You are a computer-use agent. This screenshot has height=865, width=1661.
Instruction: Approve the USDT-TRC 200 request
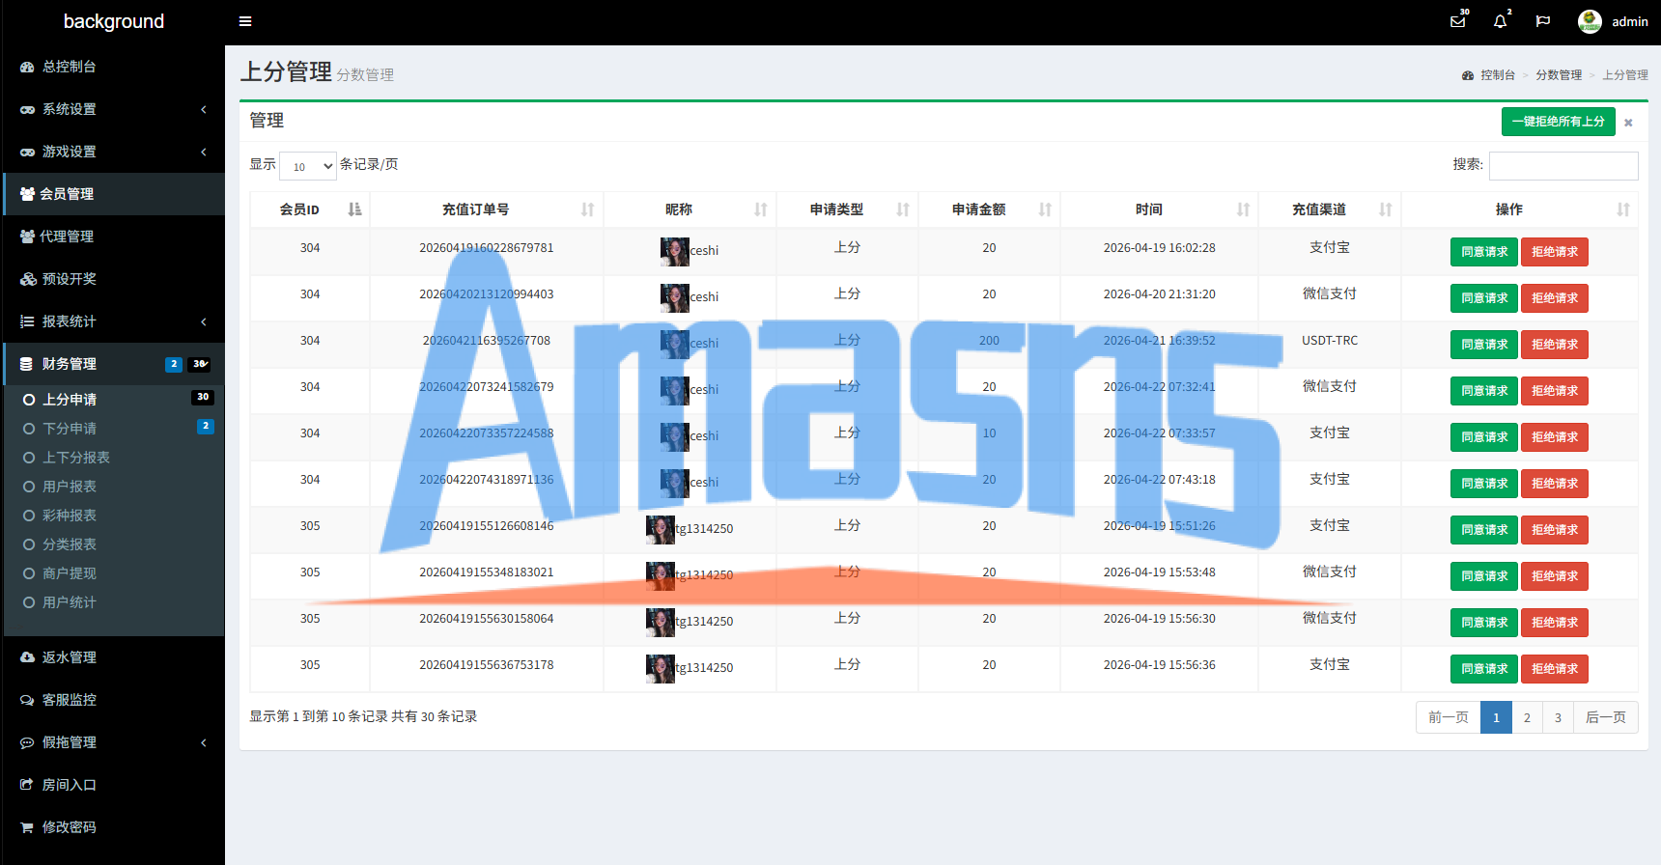[x=1484, y=345]
